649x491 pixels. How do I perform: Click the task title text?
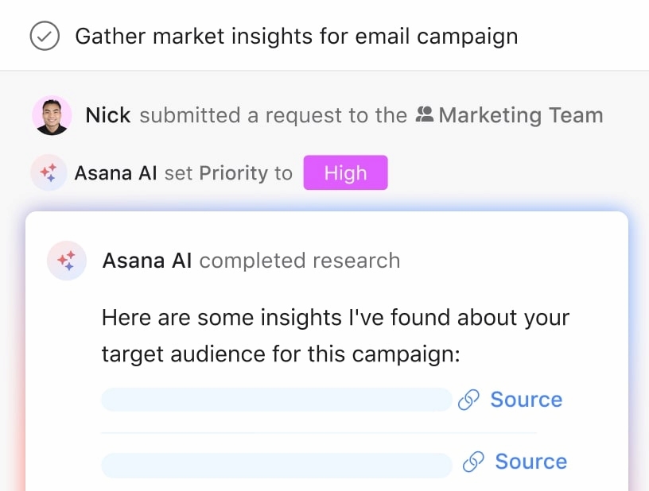point(296,35)
